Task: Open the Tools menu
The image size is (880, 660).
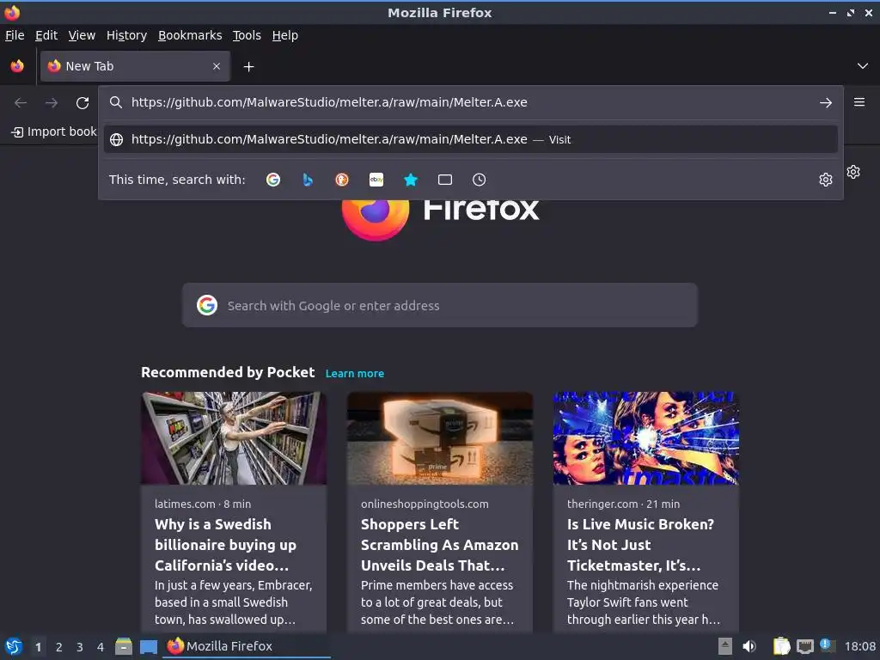Action: point(247,35)
